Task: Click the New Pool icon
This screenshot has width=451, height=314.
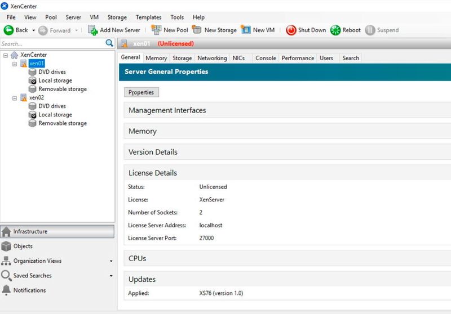Action: [156, 30]
